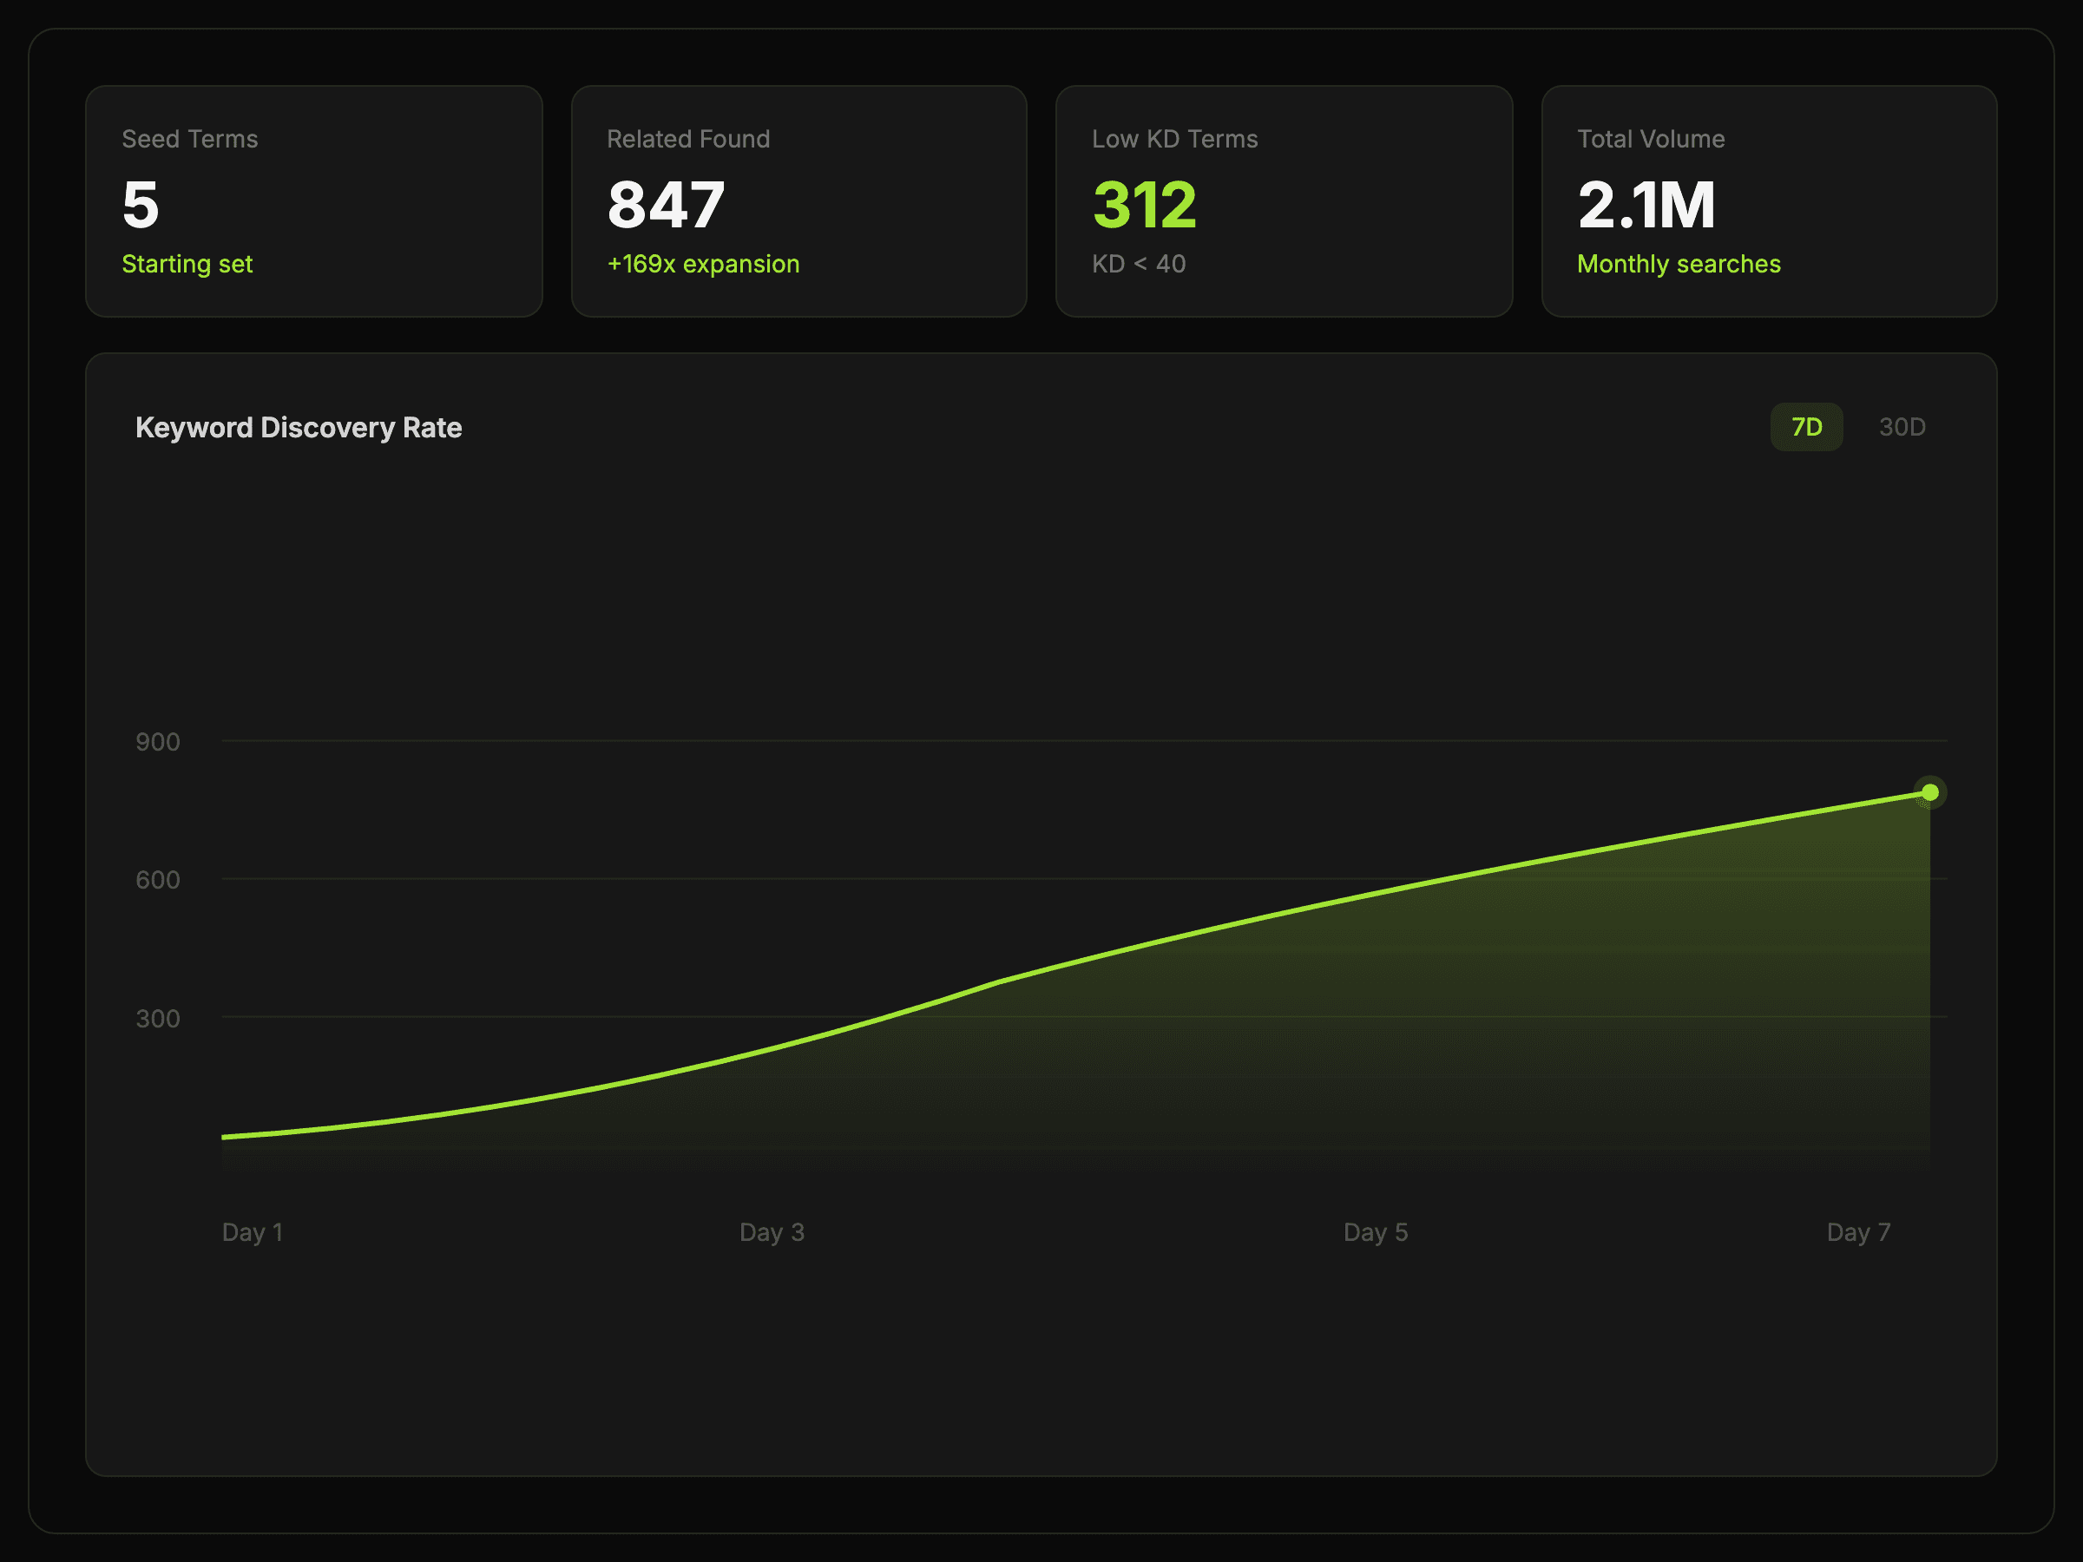Viewport: 2083px width, 1562px height.
Task: Click the 900 gridline label
Action: coord(157,742)
